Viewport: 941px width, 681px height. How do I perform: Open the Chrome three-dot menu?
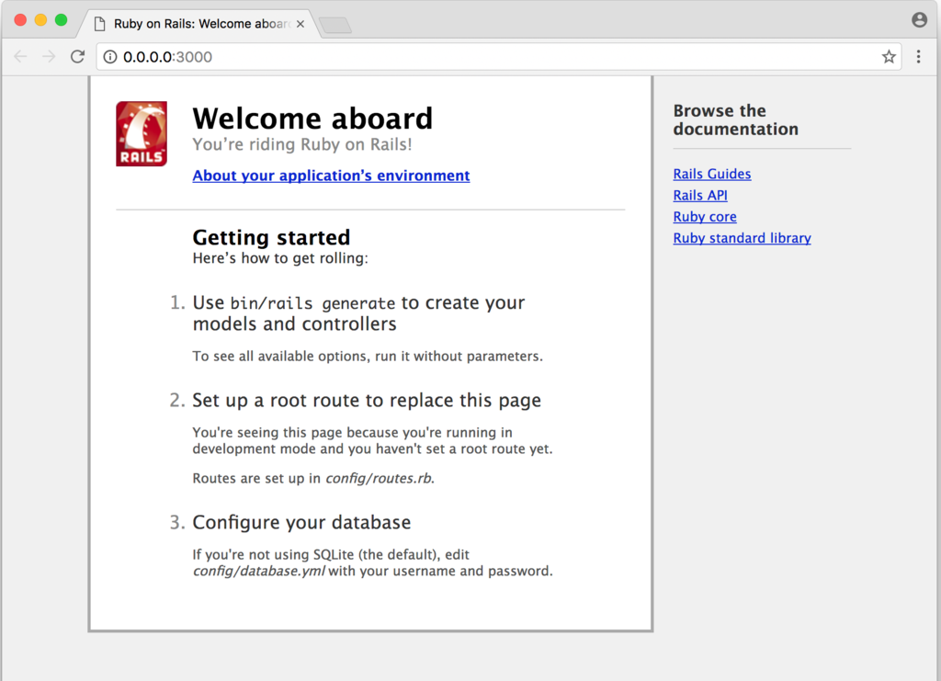(918, 56)
